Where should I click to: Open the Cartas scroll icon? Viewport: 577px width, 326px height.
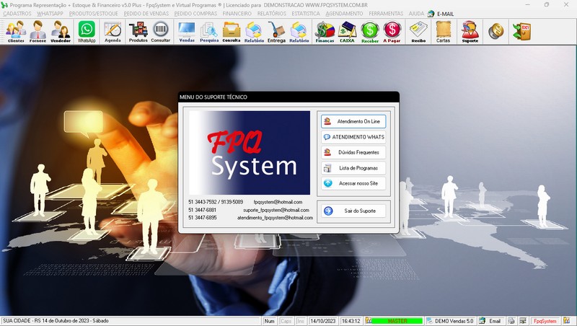tap(443, 32)
